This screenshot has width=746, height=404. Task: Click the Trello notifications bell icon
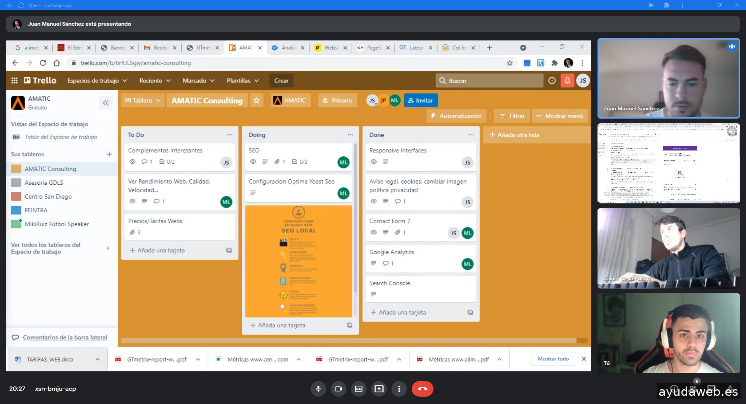pyautogui.click(x=567, y=80)
